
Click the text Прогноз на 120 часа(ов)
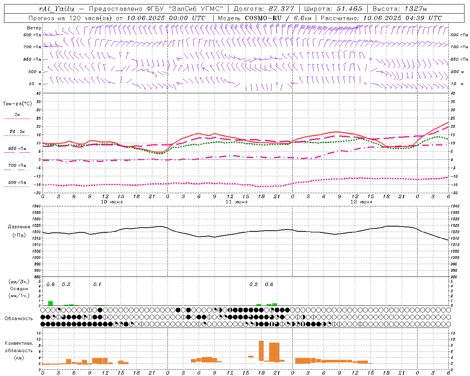(x=71, y=18)
